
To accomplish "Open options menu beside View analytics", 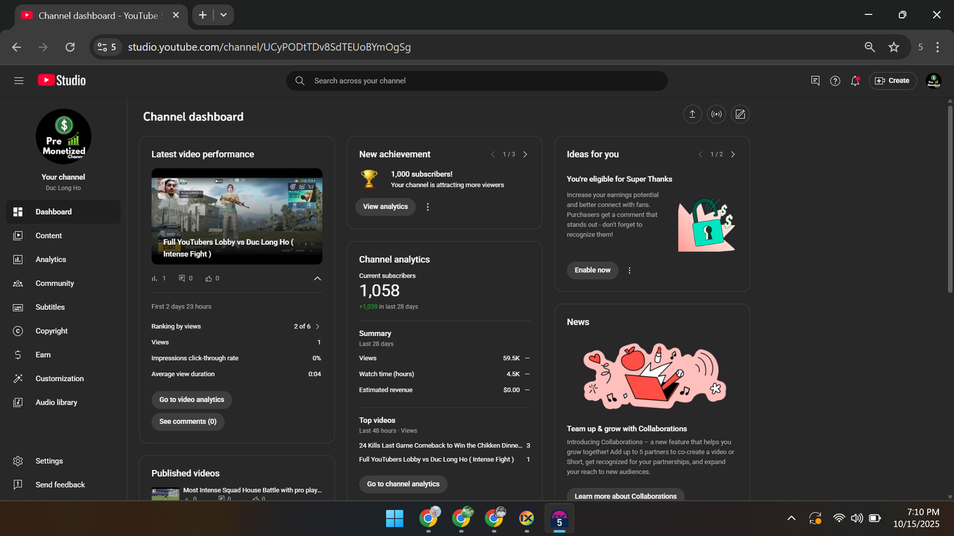I will (428, 207).
